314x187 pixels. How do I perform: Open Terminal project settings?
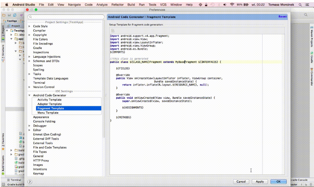pos(39,83)
